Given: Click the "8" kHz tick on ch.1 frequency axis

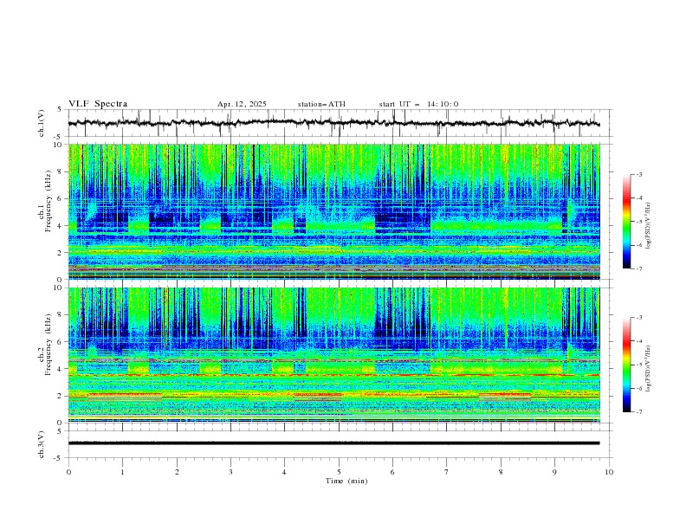Looking at the screenshot, I should coord(61,171).
